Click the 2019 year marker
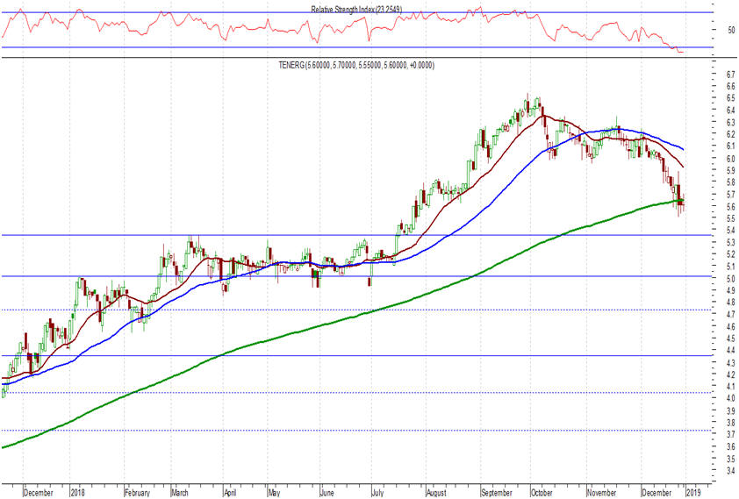 point(692,493)
